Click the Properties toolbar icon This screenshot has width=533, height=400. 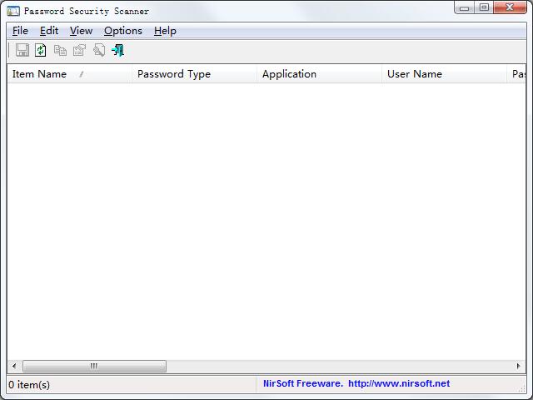point(79,50)
